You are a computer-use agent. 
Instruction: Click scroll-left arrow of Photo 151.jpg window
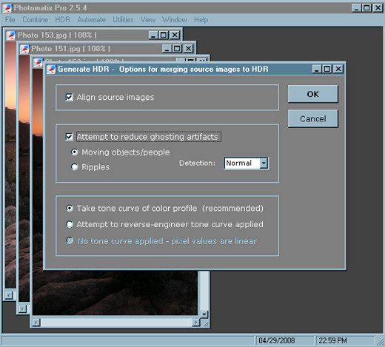point(23,309)
